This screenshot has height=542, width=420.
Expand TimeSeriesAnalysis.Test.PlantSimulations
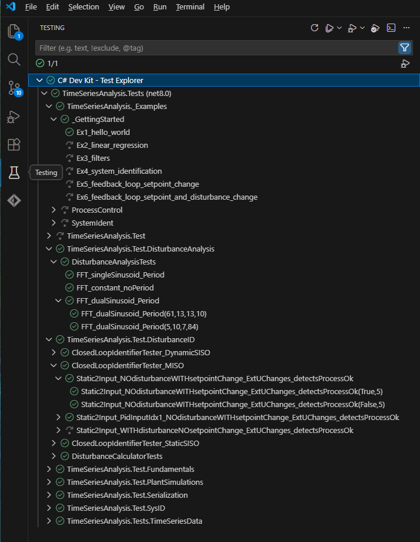(x=49, y=482)
